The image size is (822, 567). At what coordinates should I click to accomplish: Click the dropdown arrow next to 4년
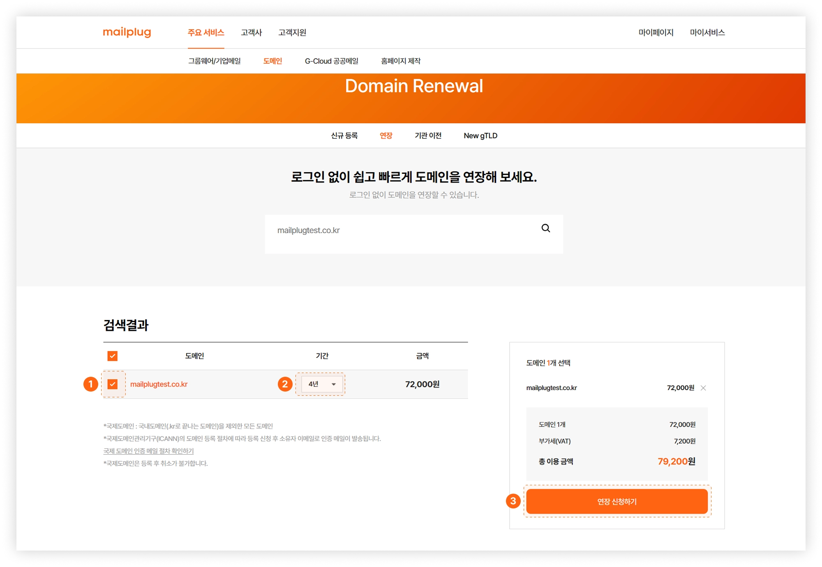coord(334,385)
